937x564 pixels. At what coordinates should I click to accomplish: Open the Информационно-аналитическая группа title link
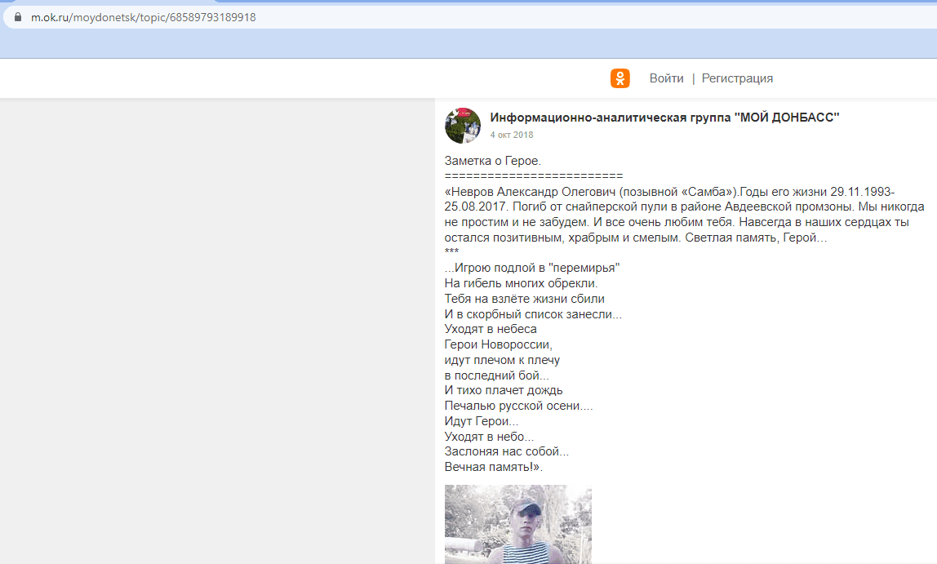tap(664, 118)
